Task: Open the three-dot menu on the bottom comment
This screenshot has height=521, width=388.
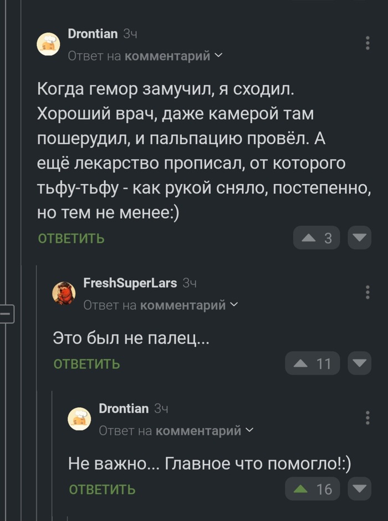Action: coord(366,418)
